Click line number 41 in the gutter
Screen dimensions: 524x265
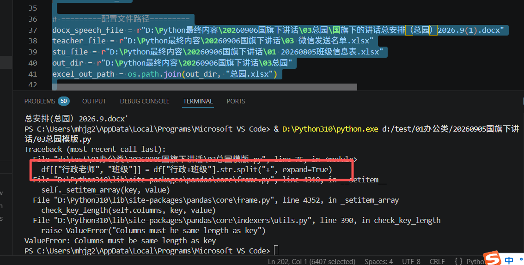point(33,74)
